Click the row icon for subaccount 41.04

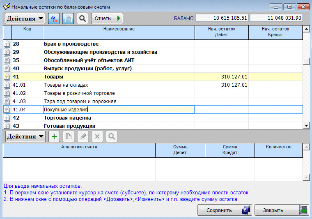(7, 109)
